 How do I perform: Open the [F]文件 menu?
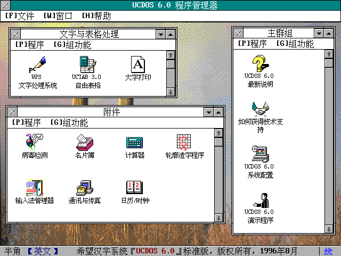20,15
